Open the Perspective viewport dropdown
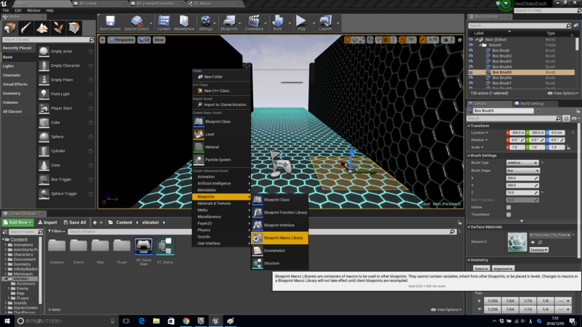Image resolution: width=582 pixels, height=327 pixels. [x=121, y=40]
